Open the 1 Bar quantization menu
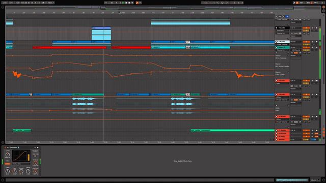326x183 pixels. pyautogui.click(x=51, y=3)
